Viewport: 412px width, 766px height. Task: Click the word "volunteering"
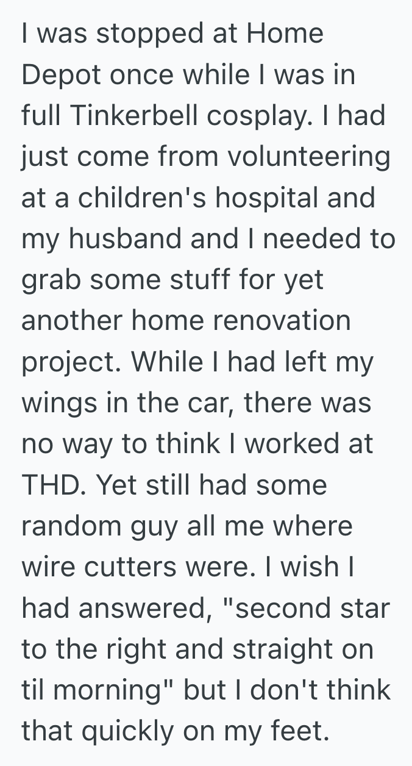click(308, 157)
